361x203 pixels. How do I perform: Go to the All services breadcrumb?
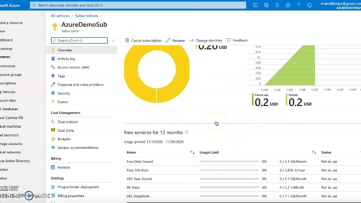tap(60, 16)
